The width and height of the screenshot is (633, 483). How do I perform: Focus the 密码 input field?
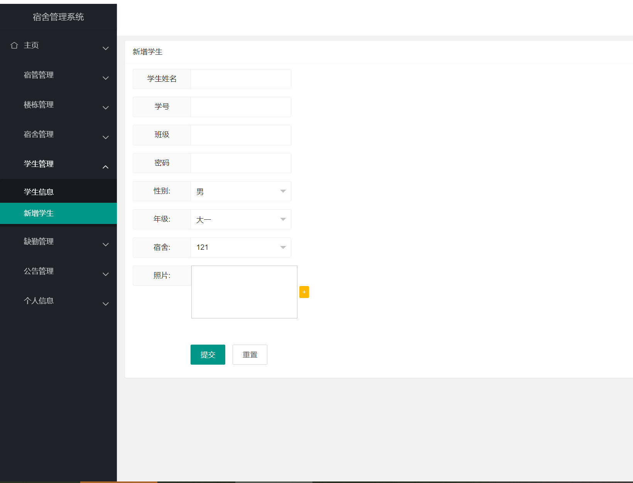[241, 163]
